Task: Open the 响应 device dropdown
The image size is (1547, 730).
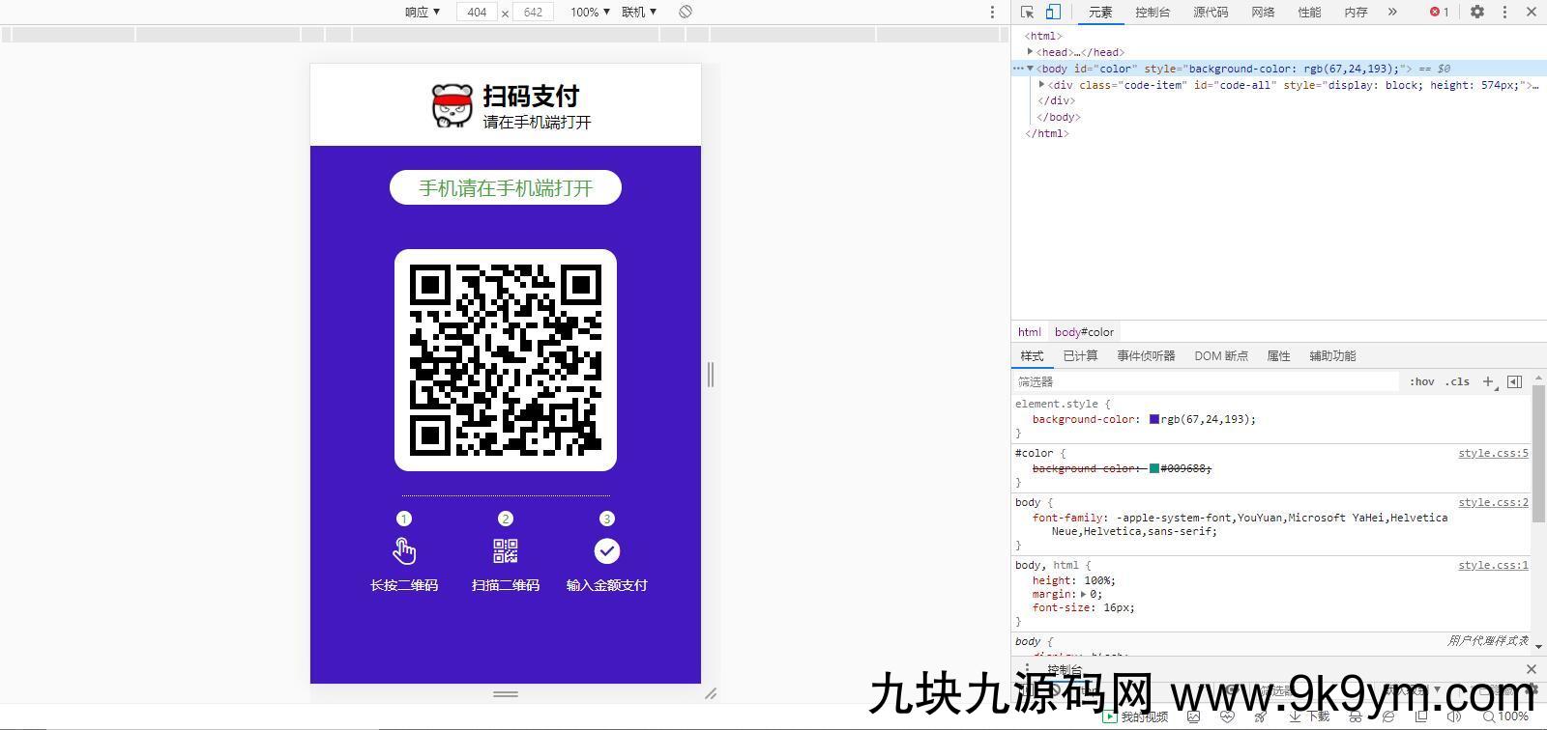Action: click(423, 12)
